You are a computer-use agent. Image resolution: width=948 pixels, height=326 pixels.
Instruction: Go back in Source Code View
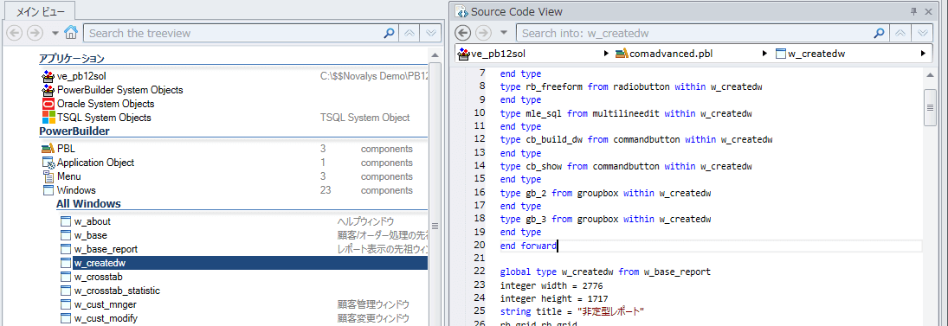pyautogui.click(x=462, y=33)
